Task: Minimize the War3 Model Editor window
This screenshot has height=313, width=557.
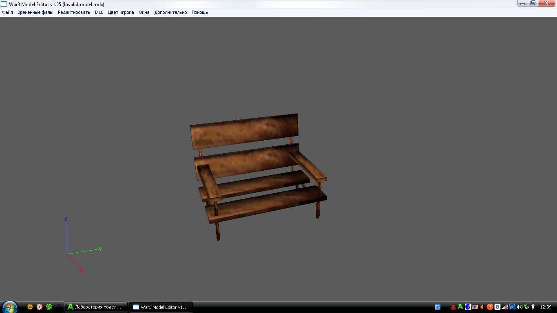Action: [x=522, y=3]
